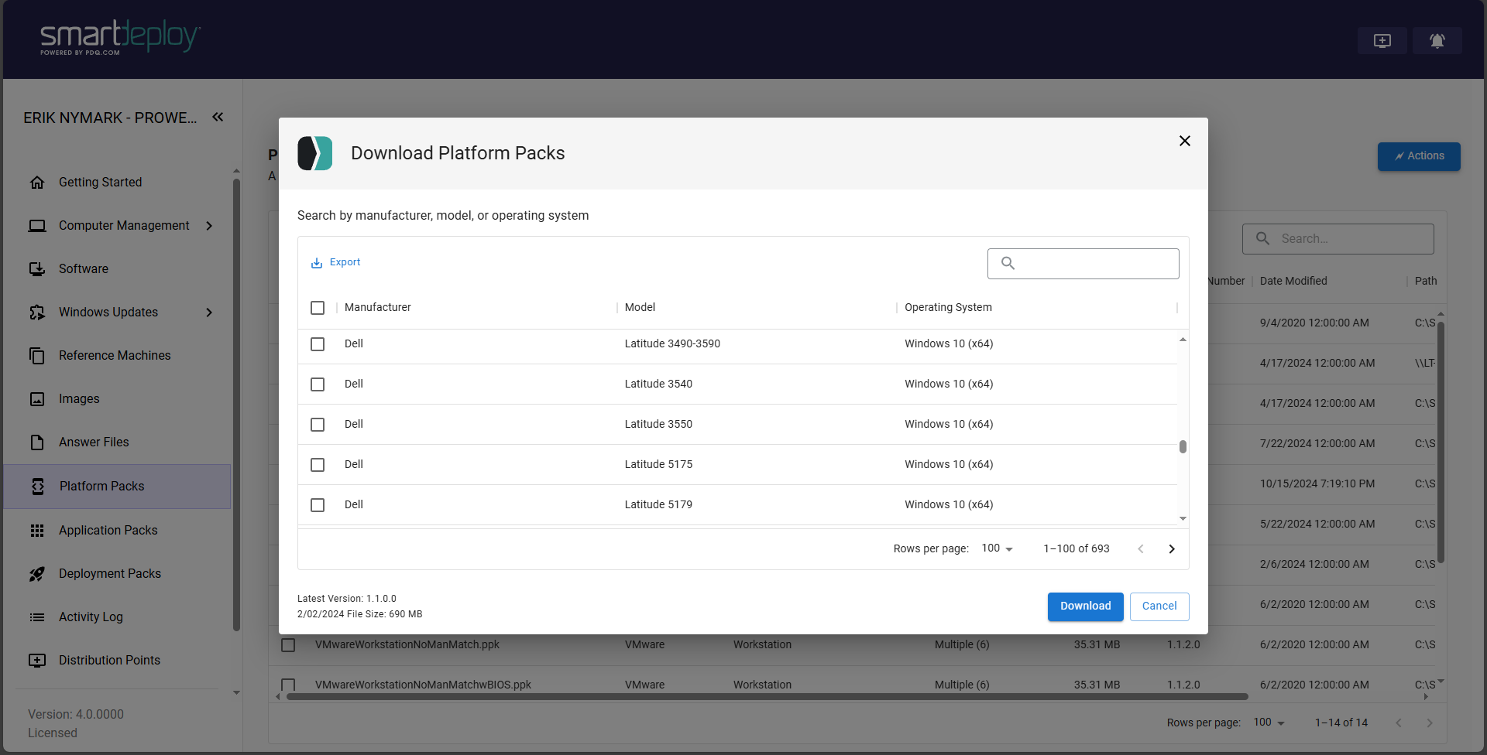Check the Dell Latitude 3540 row checkbox
The image size is (1487, 755).
(318, 384)
